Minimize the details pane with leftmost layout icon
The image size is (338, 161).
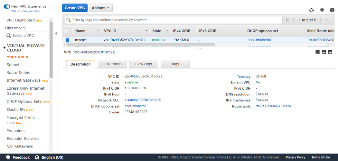(317, 52)
